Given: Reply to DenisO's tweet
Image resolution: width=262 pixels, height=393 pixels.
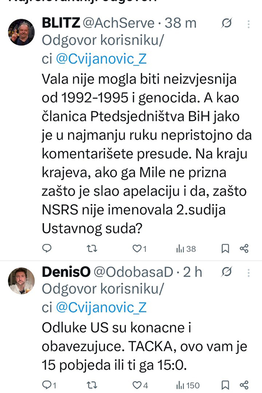Looking at the screenshot, I should [x=47, y=385].
